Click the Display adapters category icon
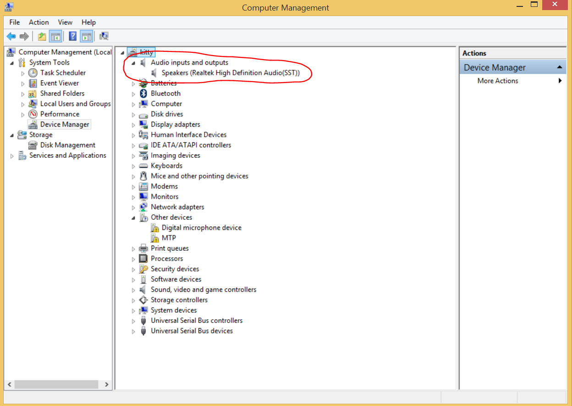The width and height of the screenshot is (572, 406). pos(144,124)
